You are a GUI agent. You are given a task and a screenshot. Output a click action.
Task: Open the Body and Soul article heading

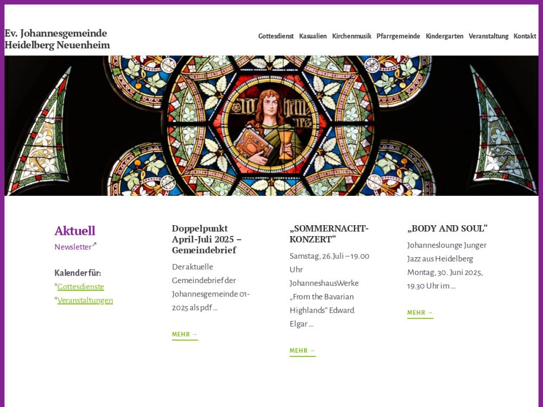click(447, 228)
